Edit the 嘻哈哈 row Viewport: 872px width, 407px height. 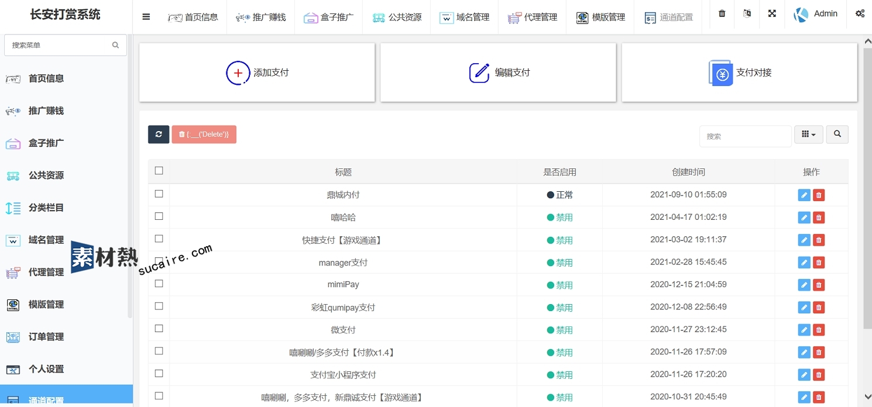(804, 218)
